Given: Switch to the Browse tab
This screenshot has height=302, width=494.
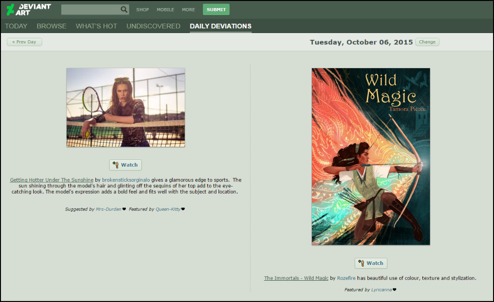Looking at the screenshot, I should click(x=51, y=26).
